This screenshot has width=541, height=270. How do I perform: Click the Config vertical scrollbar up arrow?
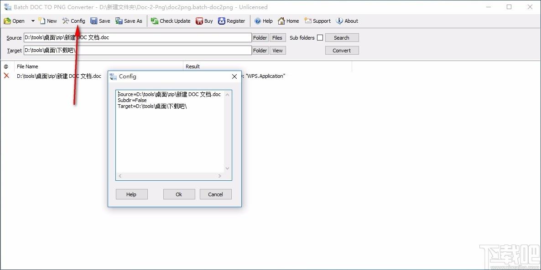tap(227, 94)
